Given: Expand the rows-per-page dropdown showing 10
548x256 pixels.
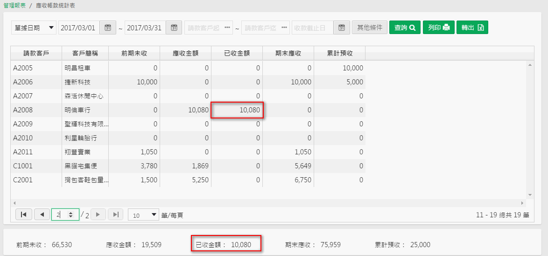Looking at the screenshot, I should [x=143, y=215].
